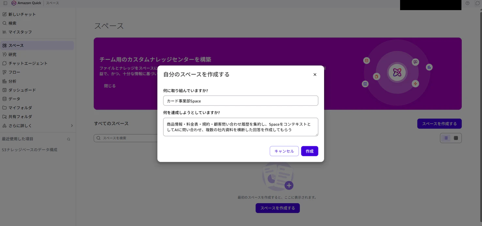Image resolution: width=482 pixels, height=226 pixels.
Task: Open the help question mark icon
Action: (x=468, y=3)
